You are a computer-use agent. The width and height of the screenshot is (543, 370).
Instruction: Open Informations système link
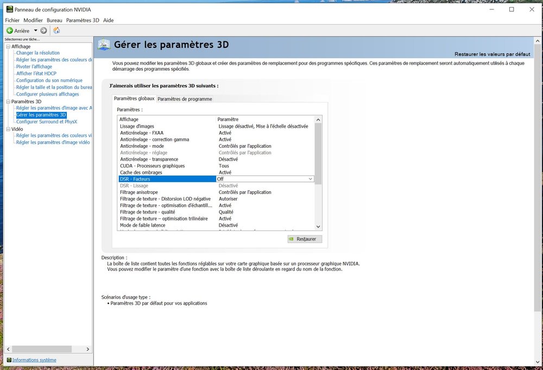pyautogui.click(x=34, y=360)
